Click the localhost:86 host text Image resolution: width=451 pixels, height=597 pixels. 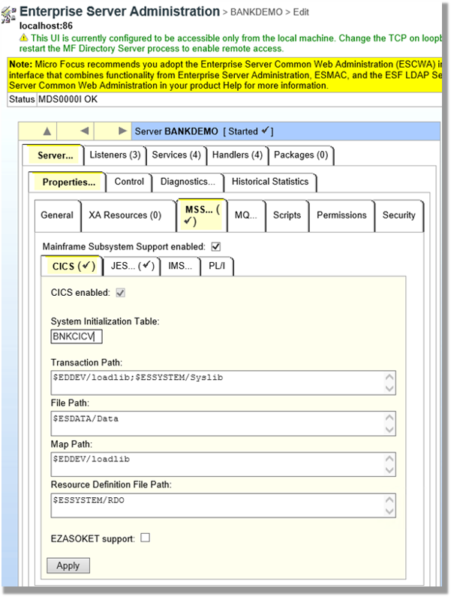[x=46, y=26]
